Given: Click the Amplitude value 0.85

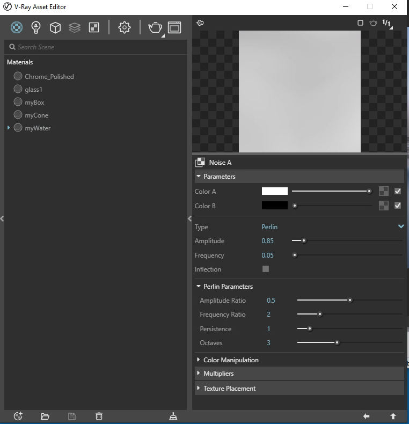Looking at the screenshot, I should point(267,240).
